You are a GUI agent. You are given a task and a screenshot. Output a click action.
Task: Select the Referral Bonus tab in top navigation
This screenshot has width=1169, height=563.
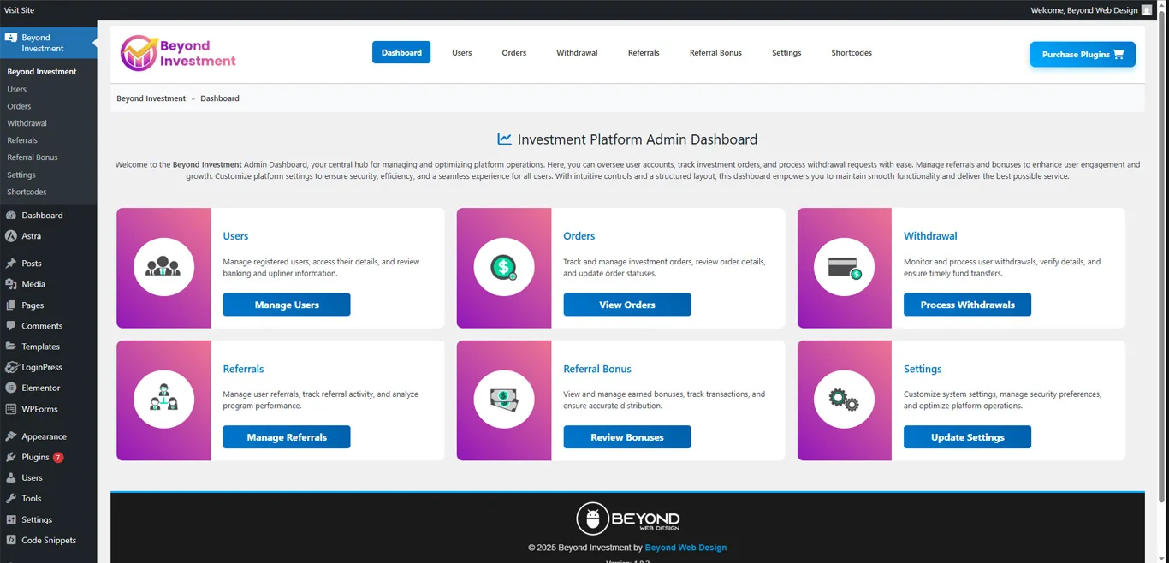[715, 53]
